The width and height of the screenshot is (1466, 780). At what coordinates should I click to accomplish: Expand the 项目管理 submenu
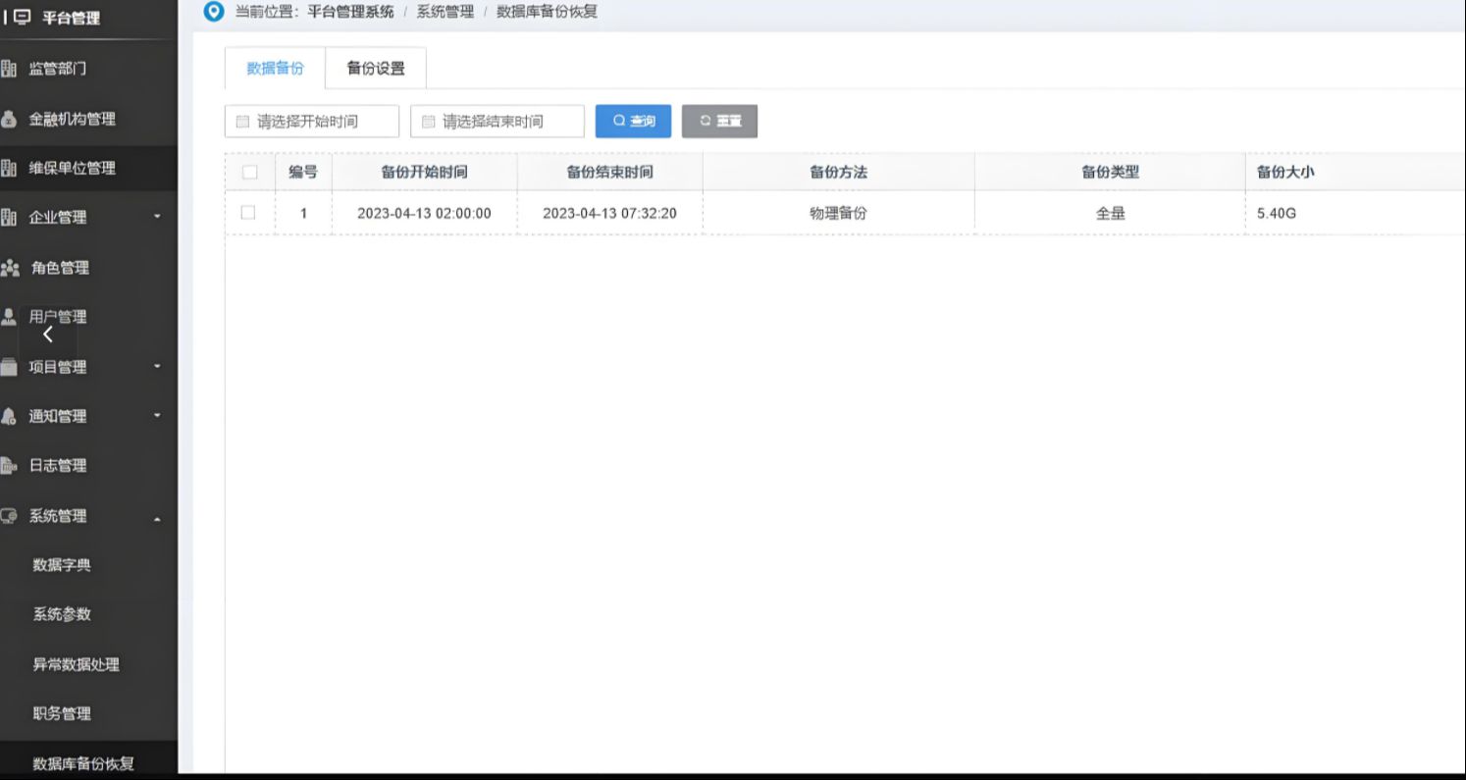click(x=156, y=366)
